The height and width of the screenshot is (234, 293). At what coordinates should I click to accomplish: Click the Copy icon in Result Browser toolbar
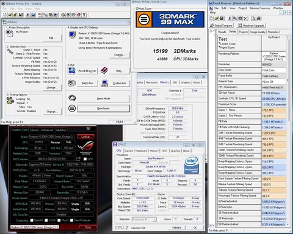pos(235,18)
